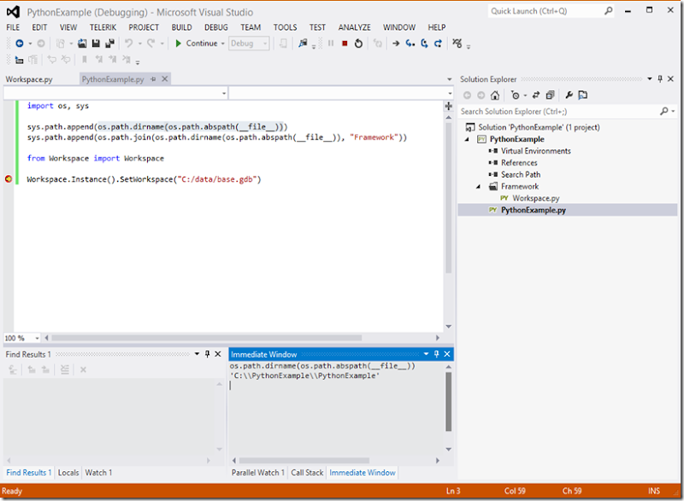The width and height of the screenshot is (684, 501).
Task: Switch to the Call Stack tab
Action: [x=307, y=472]
